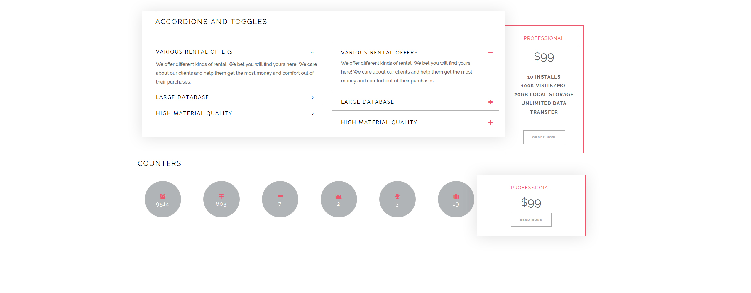Click Professional title on lower pricing card
The width and height of the screenshot is (751, 293).
click(x=531, y=188)
